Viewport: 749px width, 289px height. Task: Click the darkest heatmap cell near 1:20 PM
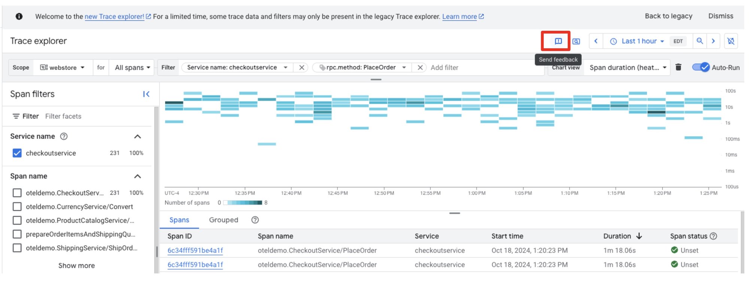(656, 112)
